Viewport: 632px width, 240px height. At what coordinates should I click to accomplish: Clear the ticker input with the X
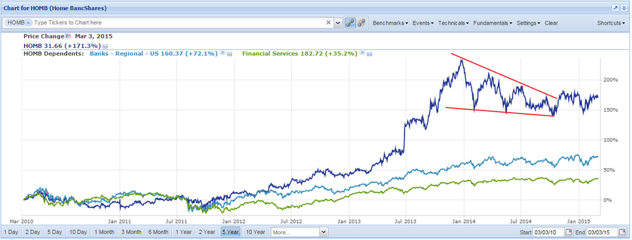[x=329, y=23]
